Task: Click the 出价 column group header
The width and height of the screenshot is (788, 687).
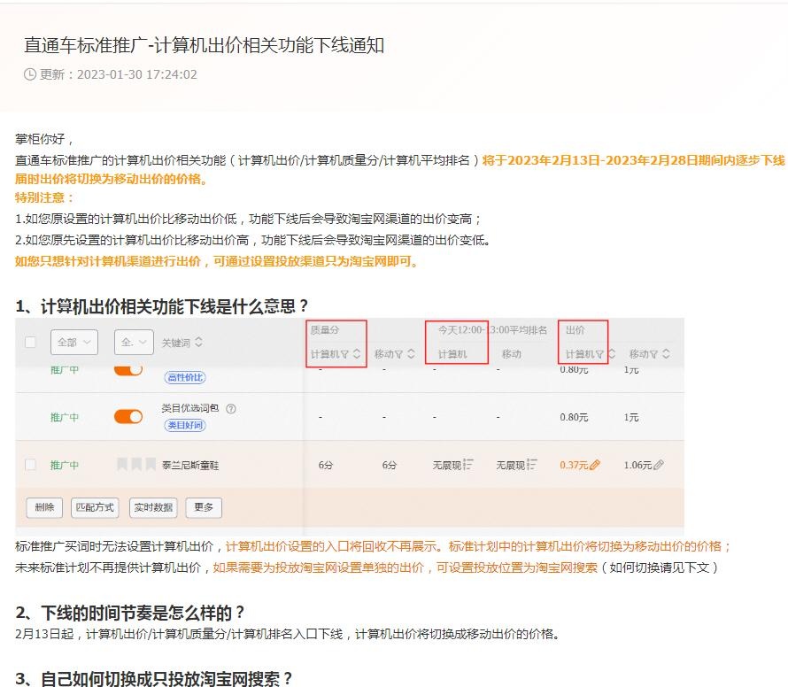Action: pos(575,330)
